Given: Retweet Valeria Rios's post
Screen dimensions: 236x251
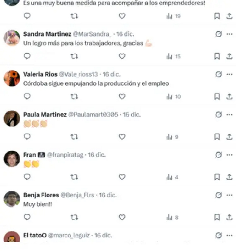Looking at the screenshot, I should pyautogui.click(x=74, y=96).
